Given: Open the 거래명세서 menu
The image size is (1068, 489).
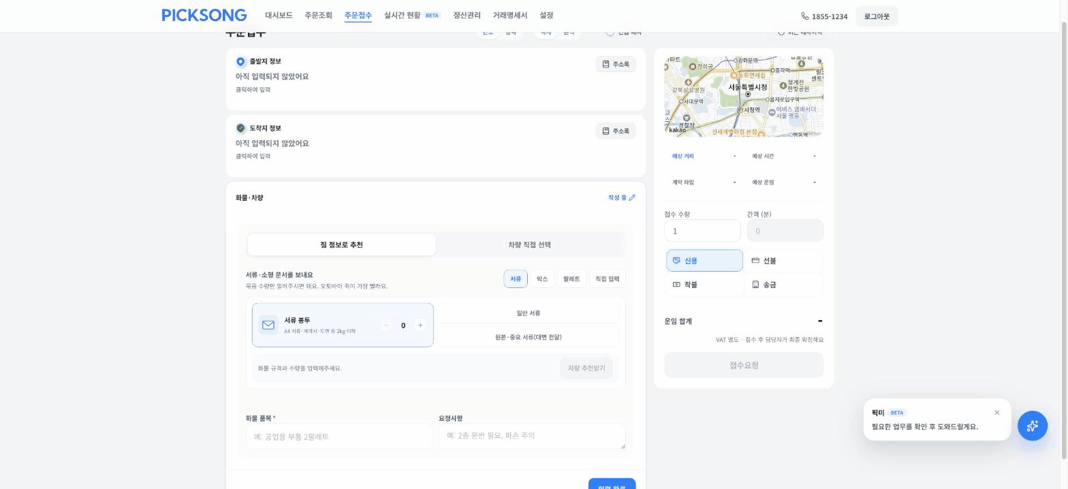Looking at the screenshot, I should 509,15.
